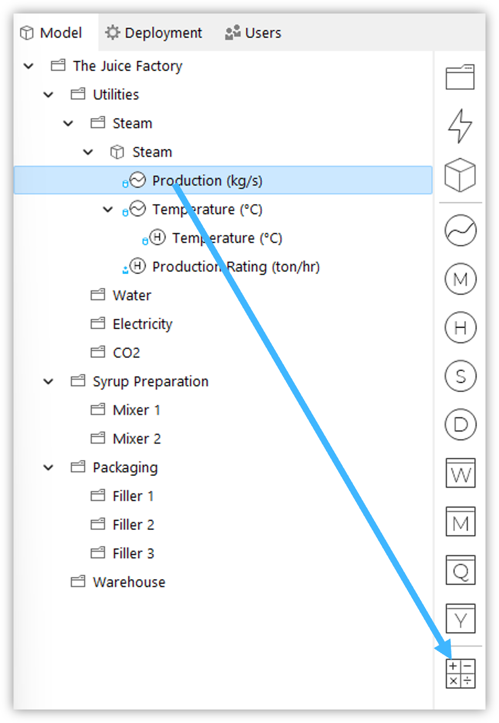This screenshot has width=499, height=723.
Task: Collapse The Juice Factory root node
Action: (28, 66)
